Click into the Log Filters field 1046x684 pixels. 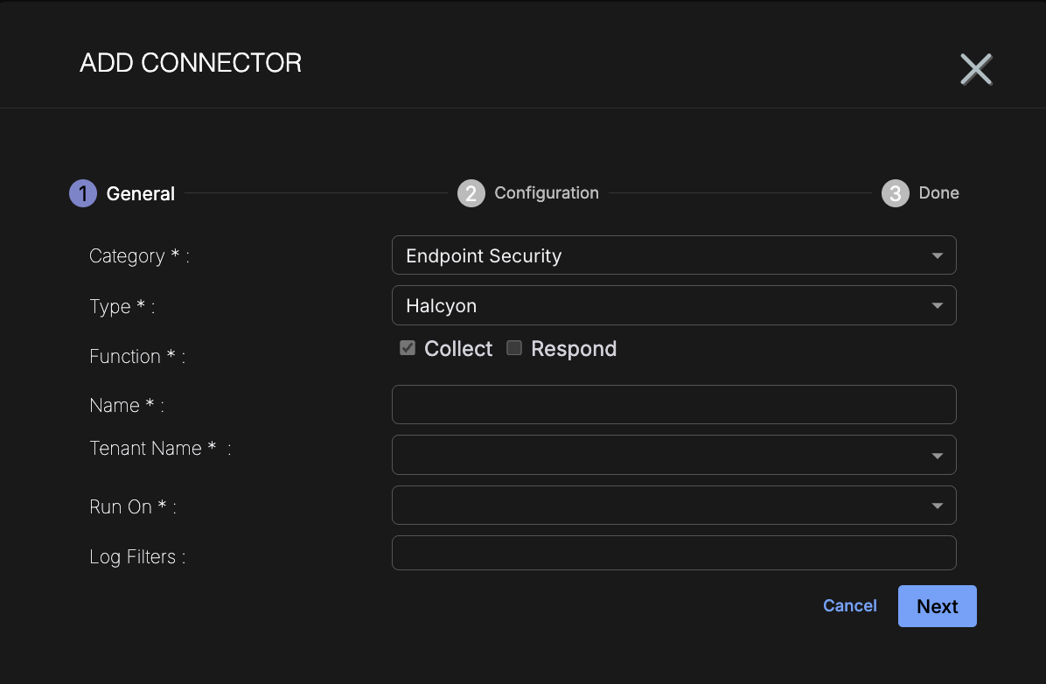point(673,553)
